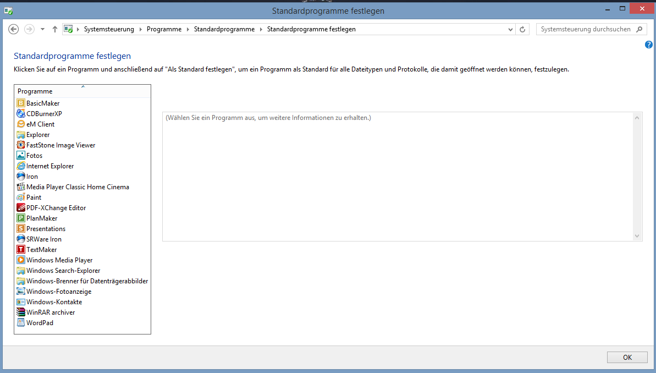Image resolution: width=656 pixels, height=373 pixels.
Task: Navigate to Systemsteuerung breadcrumb
Action: [109, 29]
